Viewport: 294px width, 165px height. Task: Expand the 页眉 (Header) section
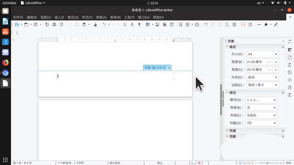tap(232, 131)
